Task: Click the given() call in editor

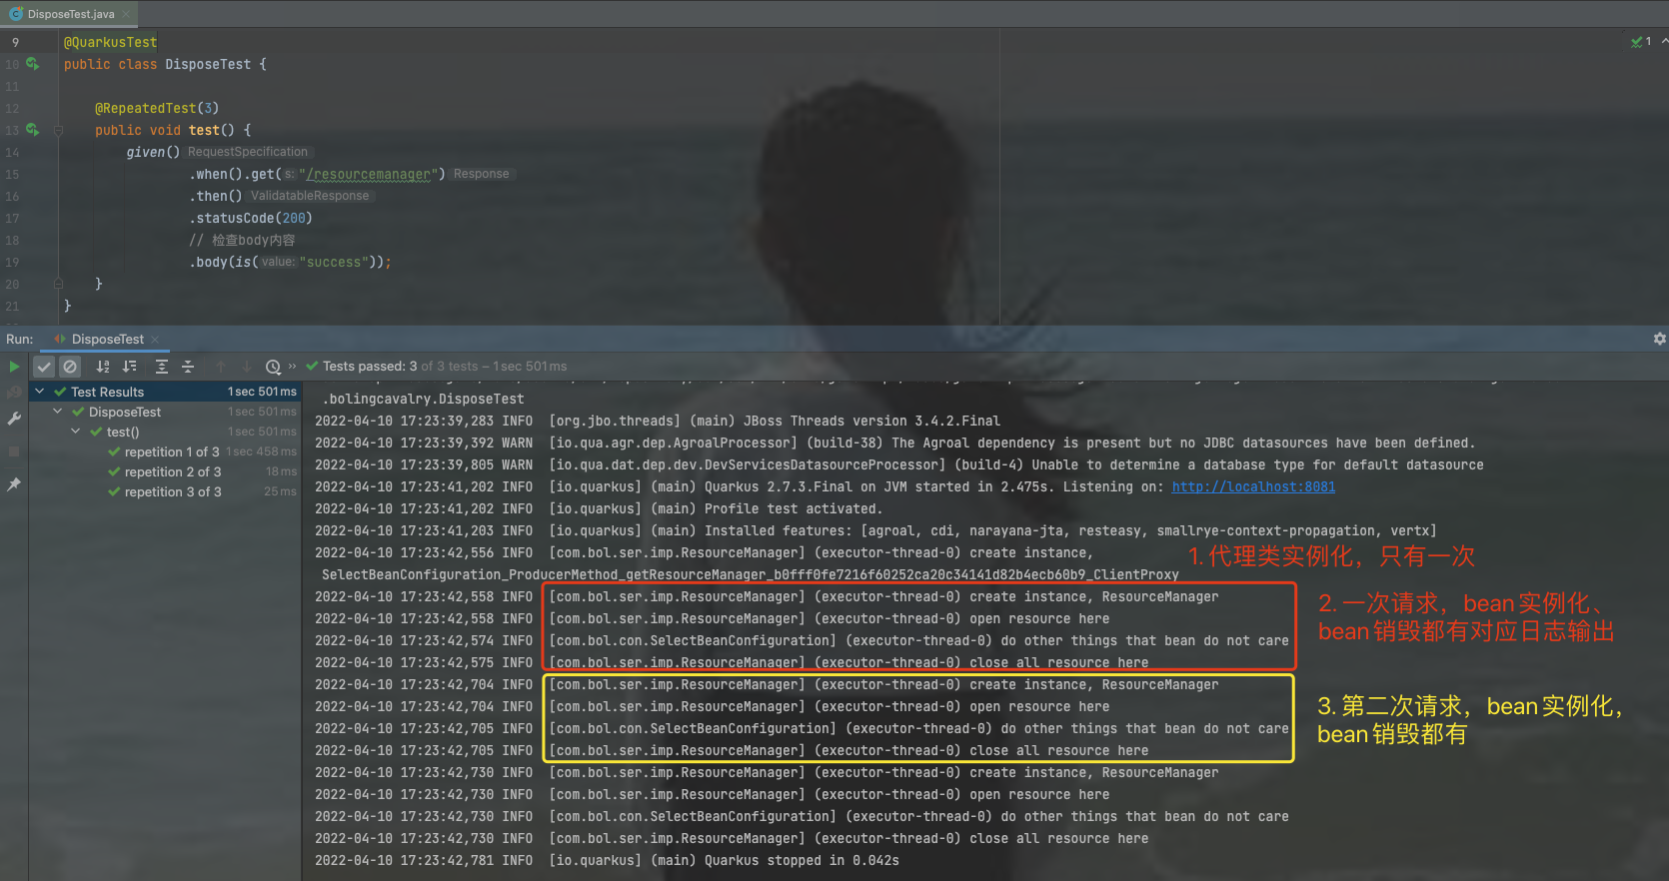Action: [153, 152]
